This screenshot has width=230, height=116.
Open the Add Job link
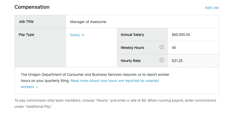click(212, 8)
